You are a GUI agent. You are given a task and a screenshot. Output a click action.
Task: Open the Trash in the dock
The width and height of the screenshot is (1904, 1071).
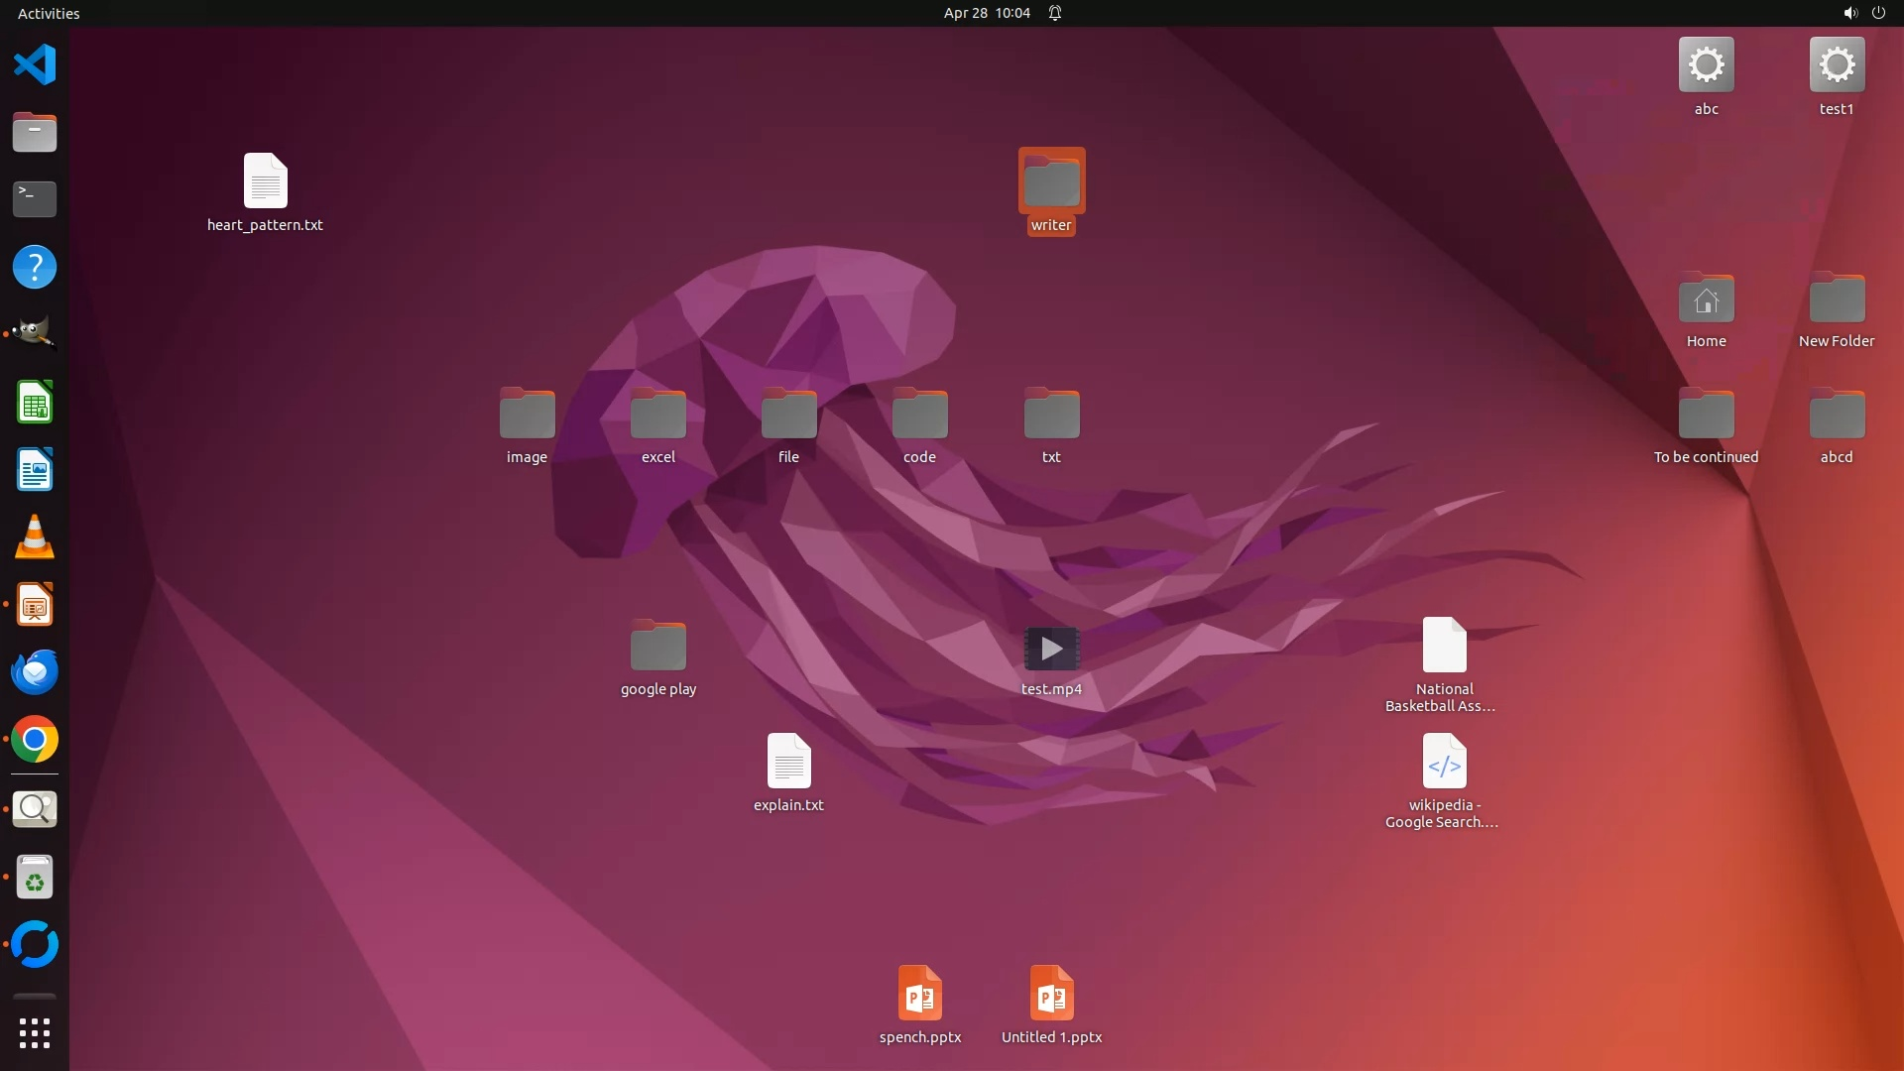pos(35,878)
